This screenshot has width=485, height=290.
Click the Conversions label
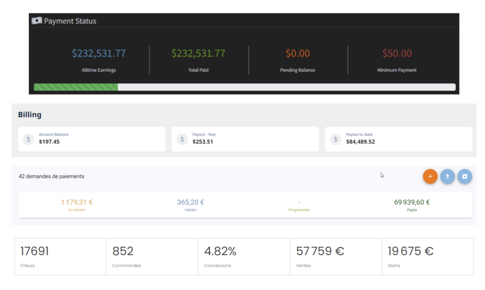(x=217, y=265)
